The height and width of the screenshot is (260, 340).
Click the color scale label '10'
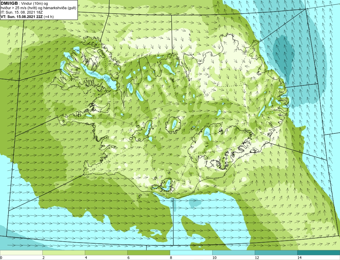(x=215, y=258)
